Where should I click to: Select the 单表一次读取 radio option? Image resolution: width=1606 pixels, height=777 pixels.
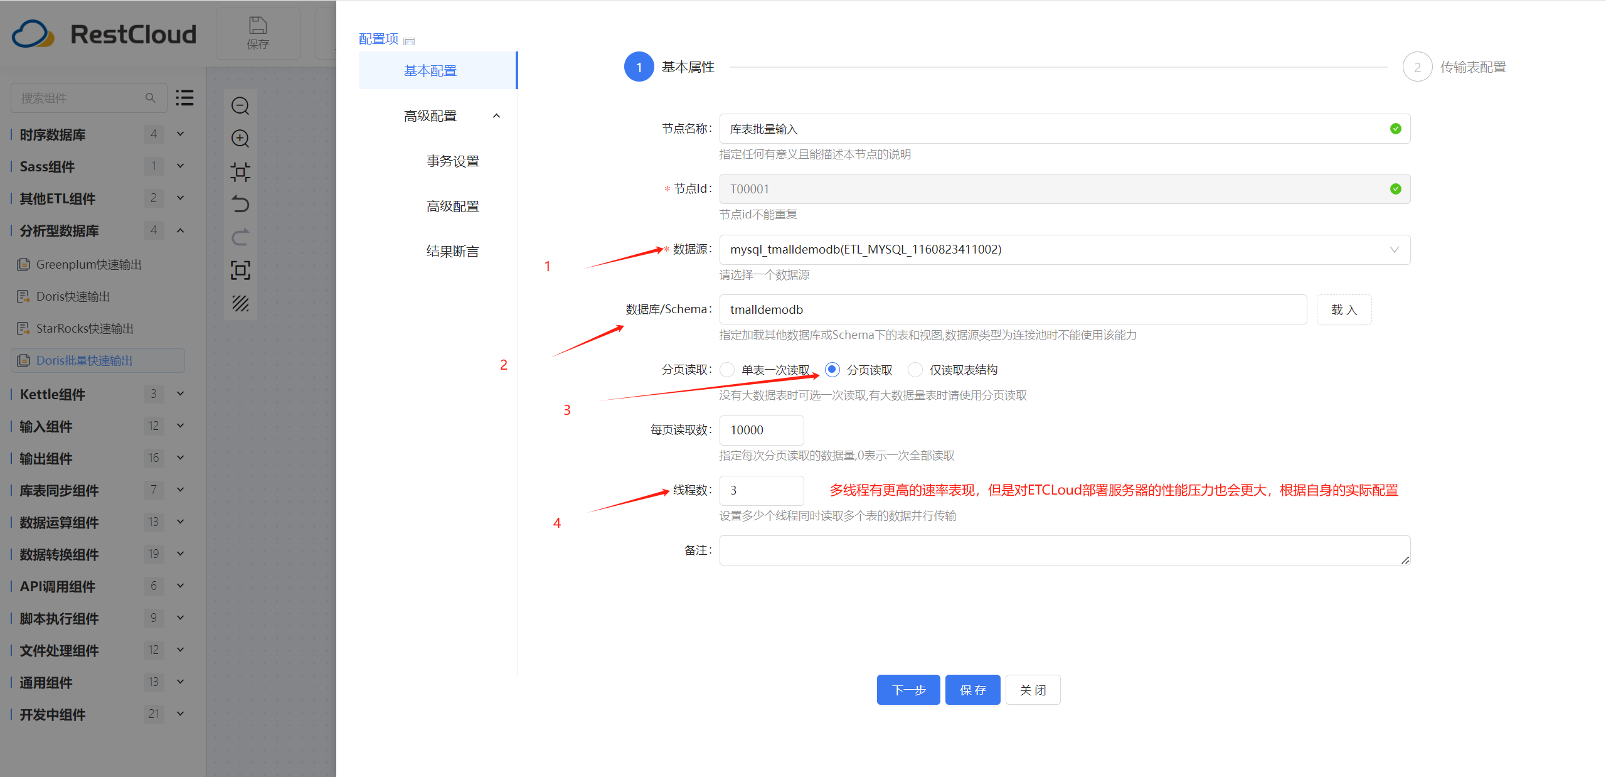coord(727,370)
